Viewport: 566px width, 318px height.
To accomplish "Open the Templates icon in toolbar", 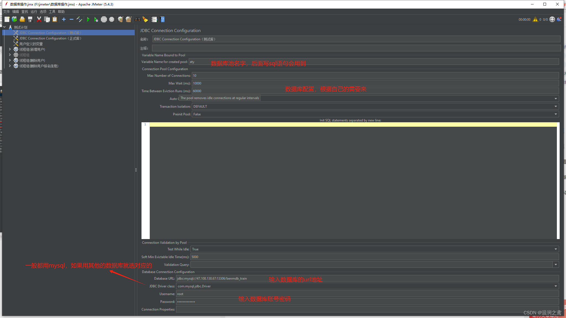I will pyautogui.click(x=14, y=19).
